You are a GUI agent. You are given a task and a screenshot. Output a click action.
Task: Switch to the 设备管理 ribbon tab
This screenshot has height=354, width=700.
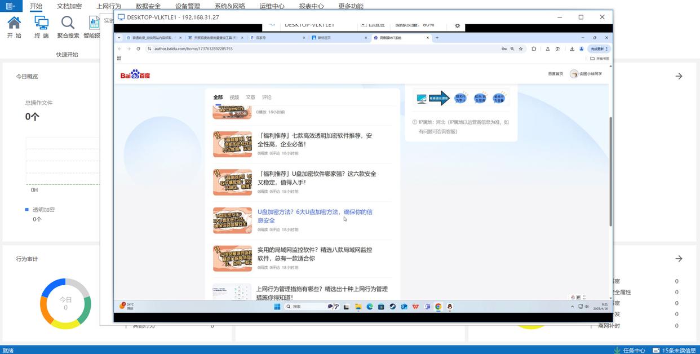(x=188, y=6)
